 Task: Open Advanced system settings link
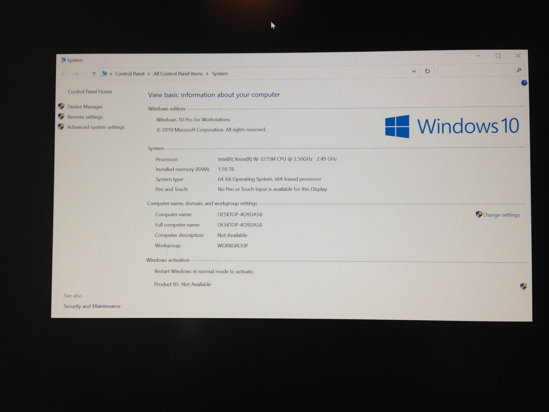[96, 127]
